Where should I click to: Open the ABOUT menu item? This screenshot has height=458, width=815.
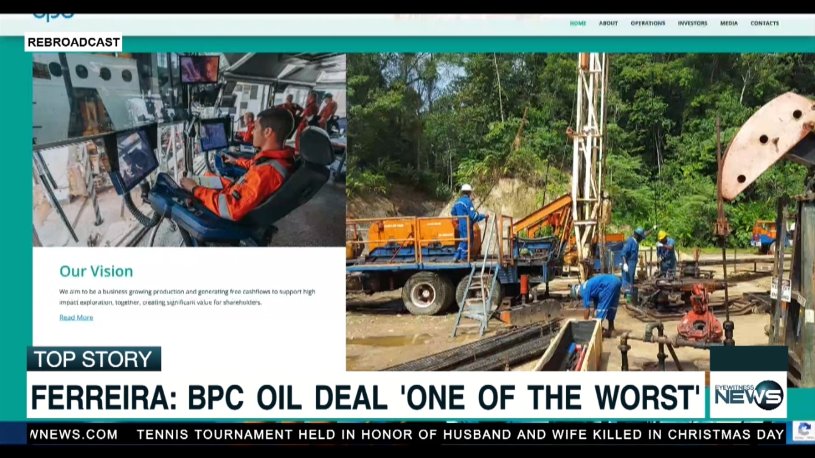click(x=608, y=23)
